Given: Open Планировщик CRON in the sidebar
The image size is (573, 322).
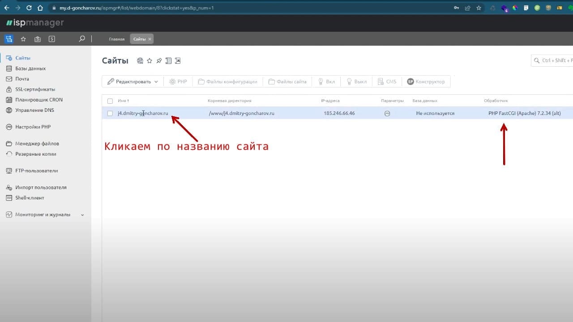Looking at the screenshot, I should 39,100.
